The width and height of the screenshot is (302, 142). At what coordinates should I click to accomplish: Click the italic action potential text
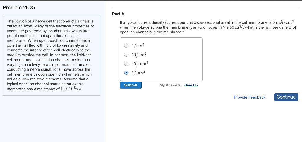point(211,27)
